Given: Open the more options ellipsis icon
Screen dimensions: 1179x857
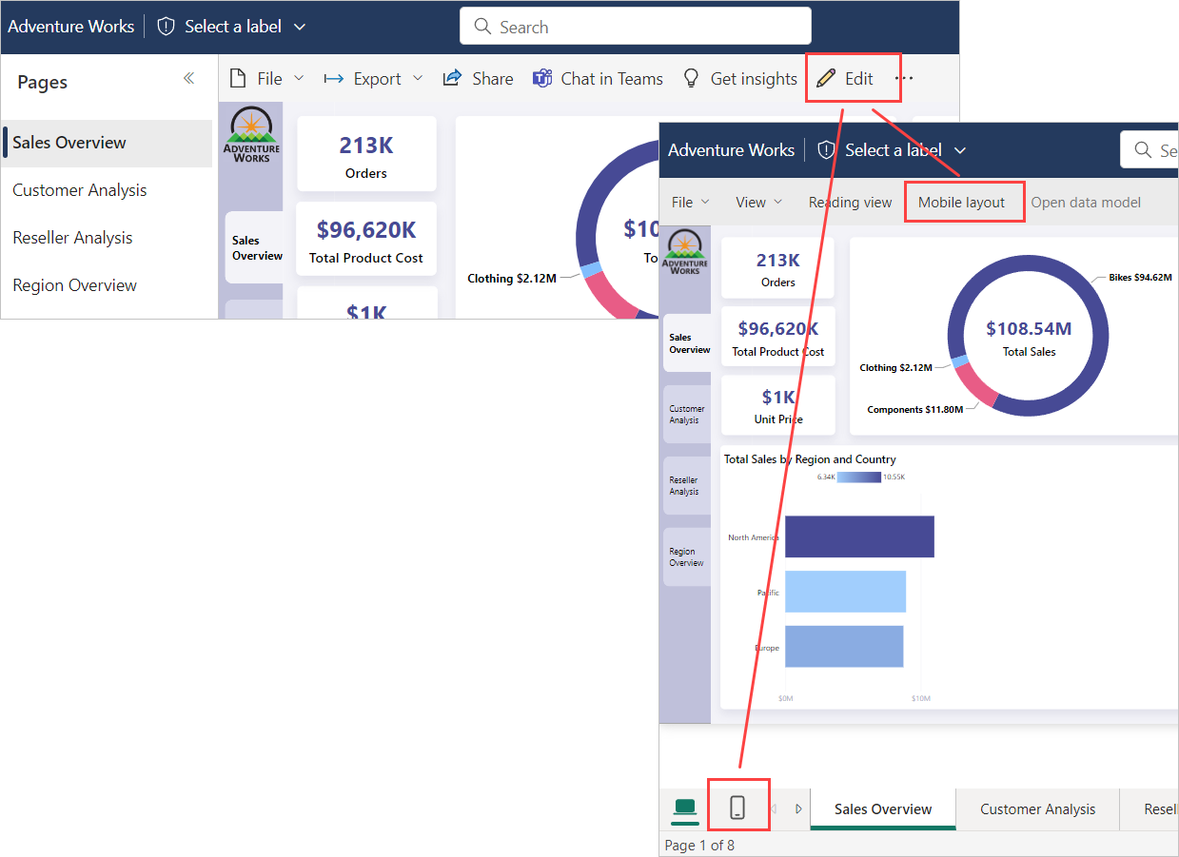Looking at the screenshot, I should coord(902,78).
